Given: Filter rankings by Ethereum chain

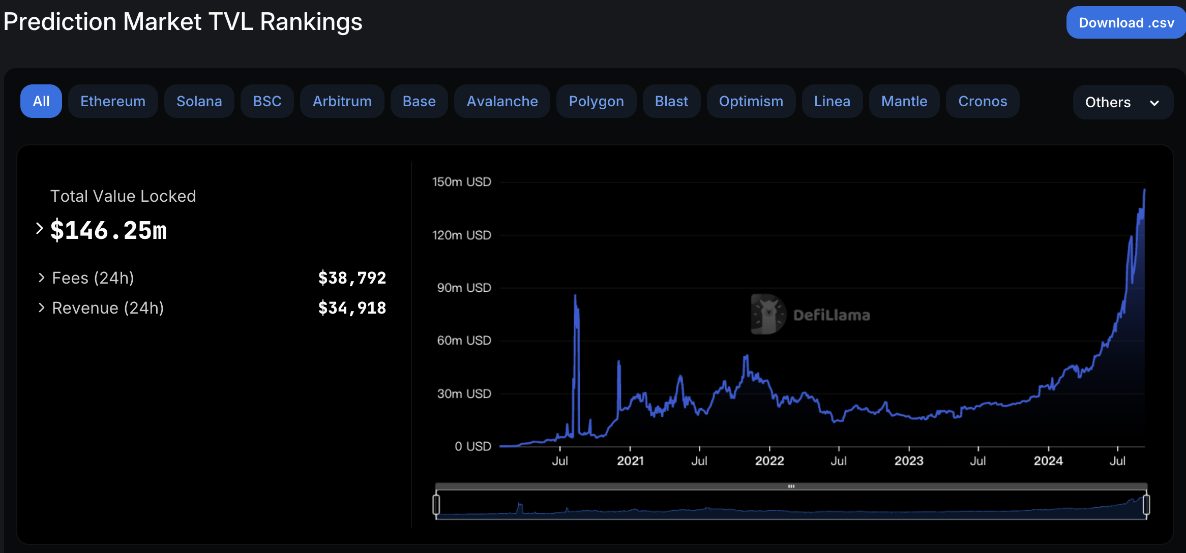Looking at the screenshot, I should [x=113, y=101].
